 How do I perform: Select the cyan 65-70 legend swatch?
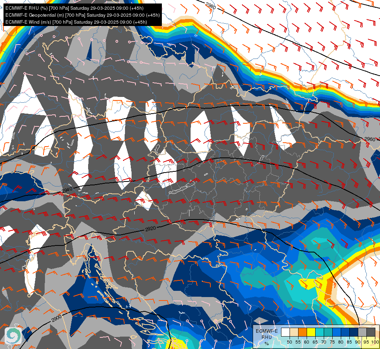click(320, 332)
